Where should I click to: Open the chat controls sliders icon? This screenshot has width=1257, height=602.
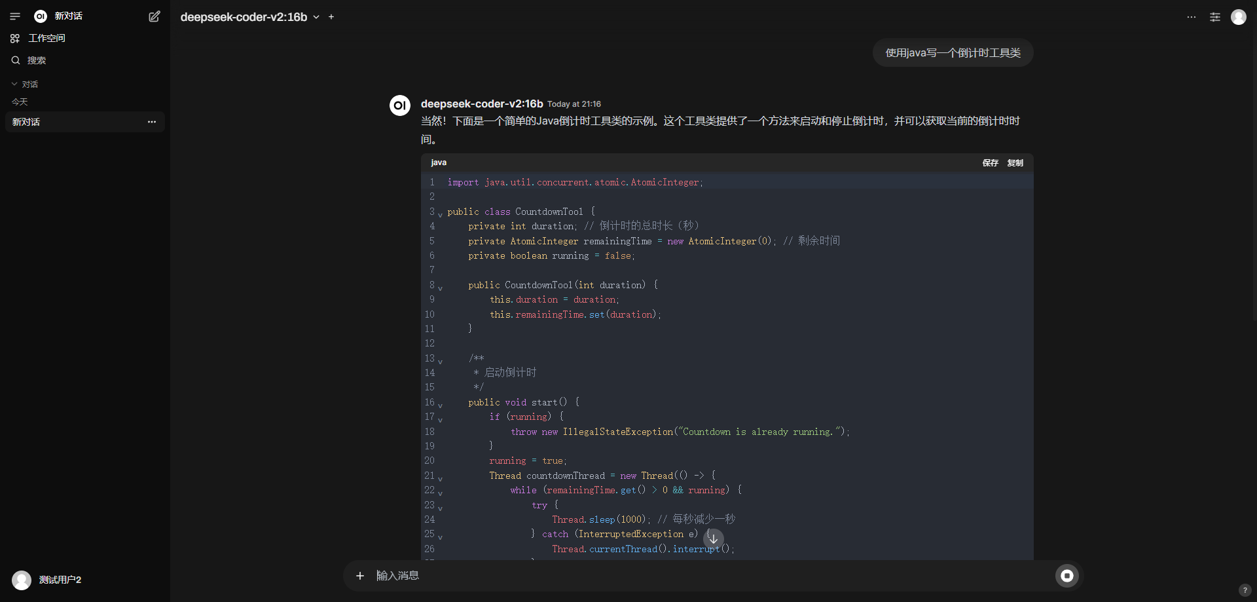(1215, 17)
